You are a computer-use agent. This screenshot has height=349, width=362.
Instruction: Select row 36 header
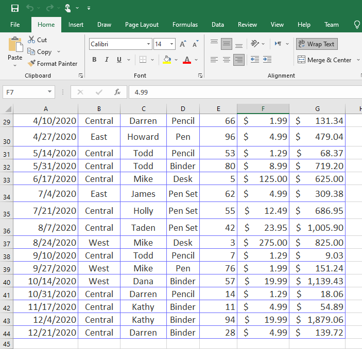click(7, 228)
